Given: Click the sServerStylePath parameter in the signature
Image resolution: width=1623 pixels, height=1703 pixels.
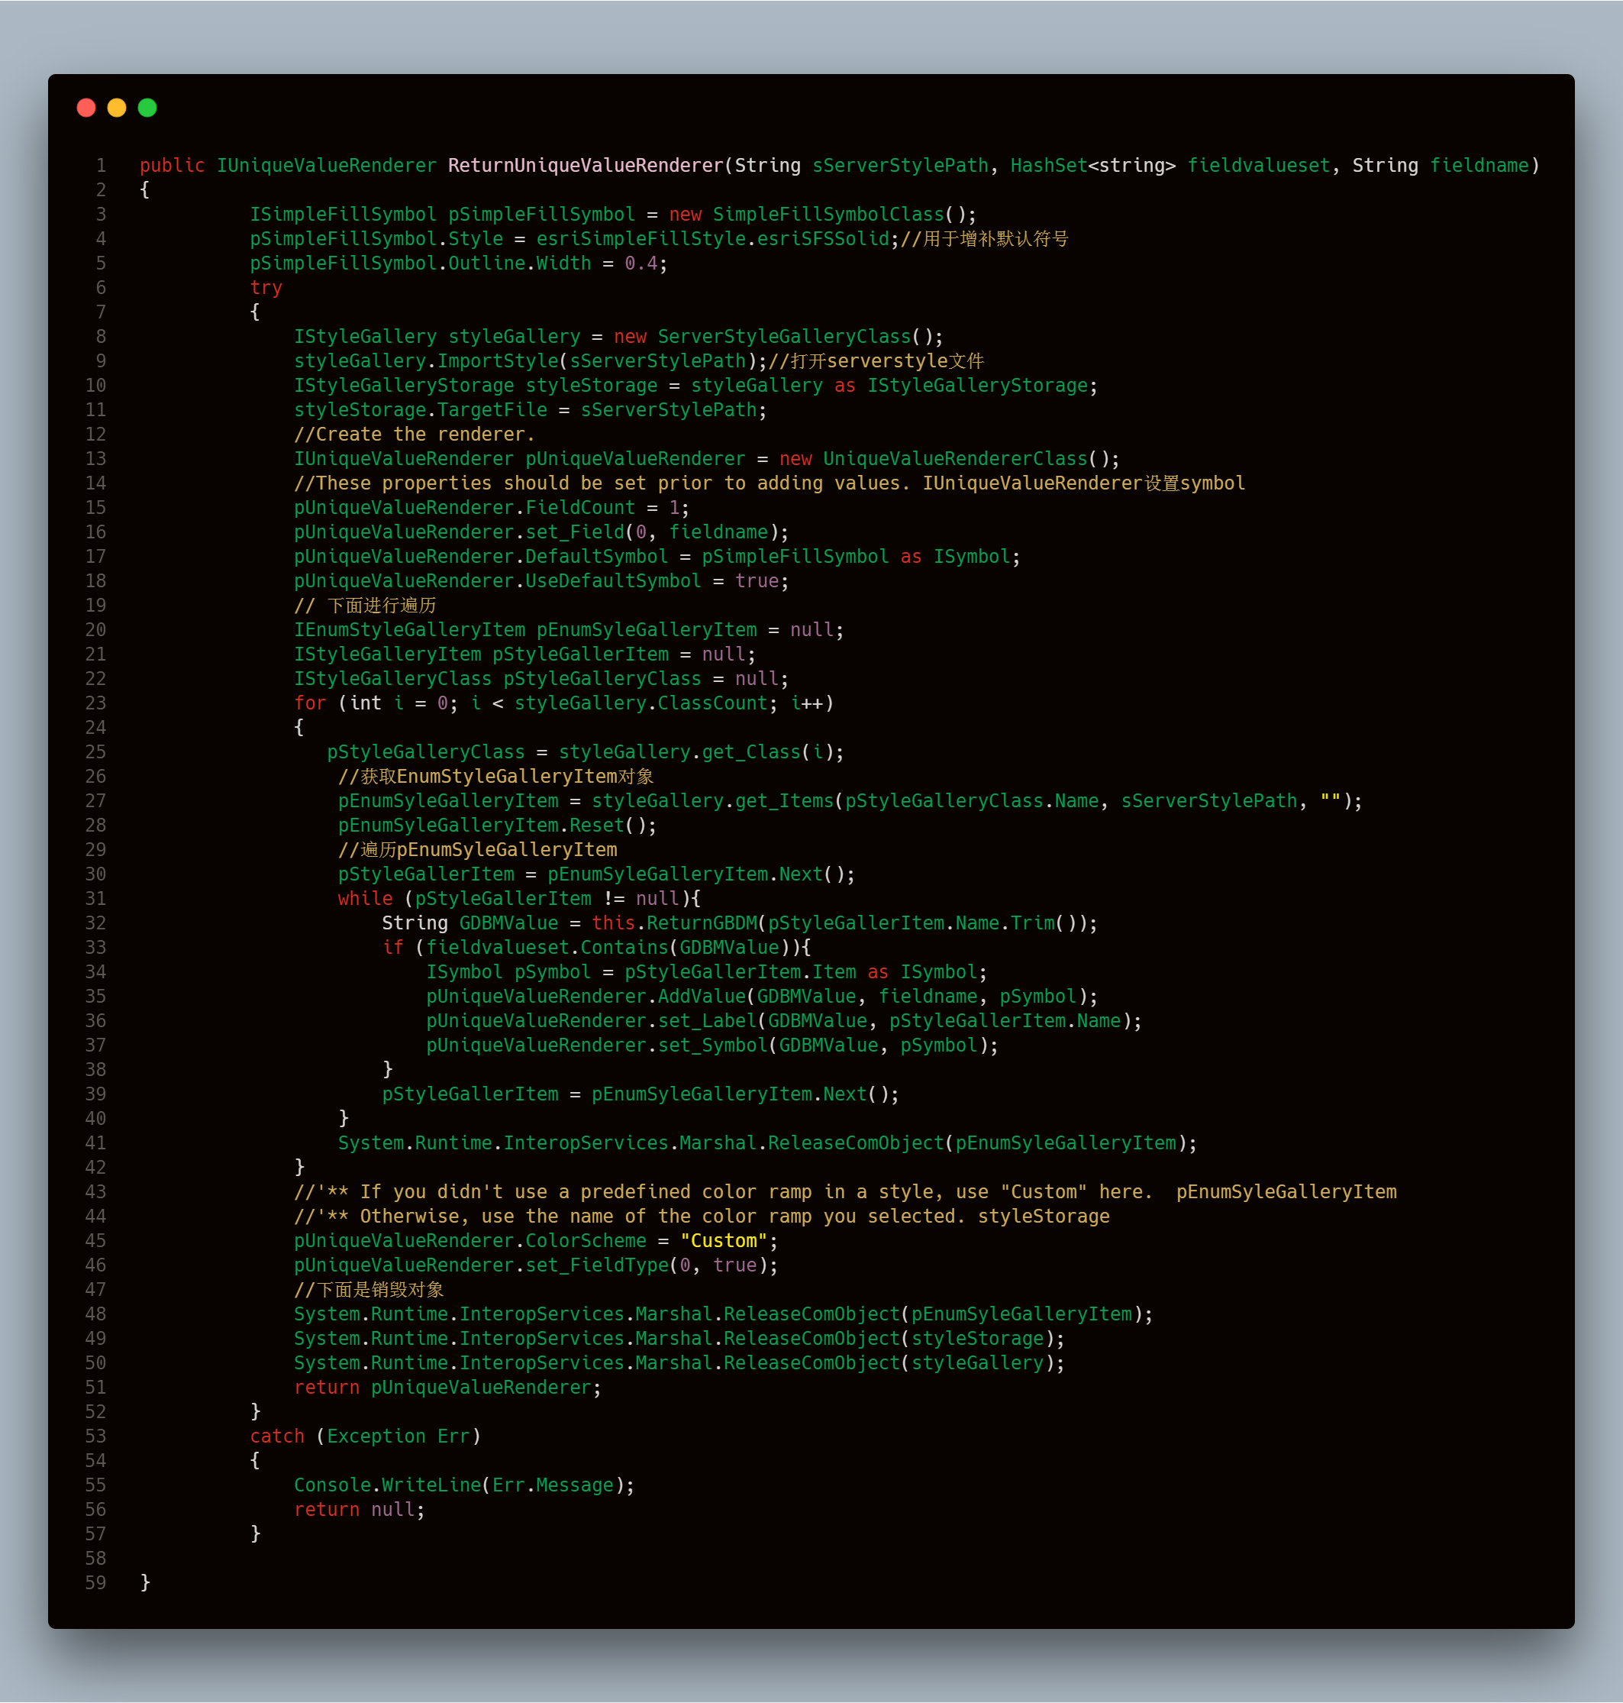Looking at the screenshot, I should [x=900, y=165].
